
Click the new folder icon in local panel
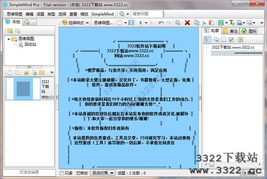click(10, 31)
